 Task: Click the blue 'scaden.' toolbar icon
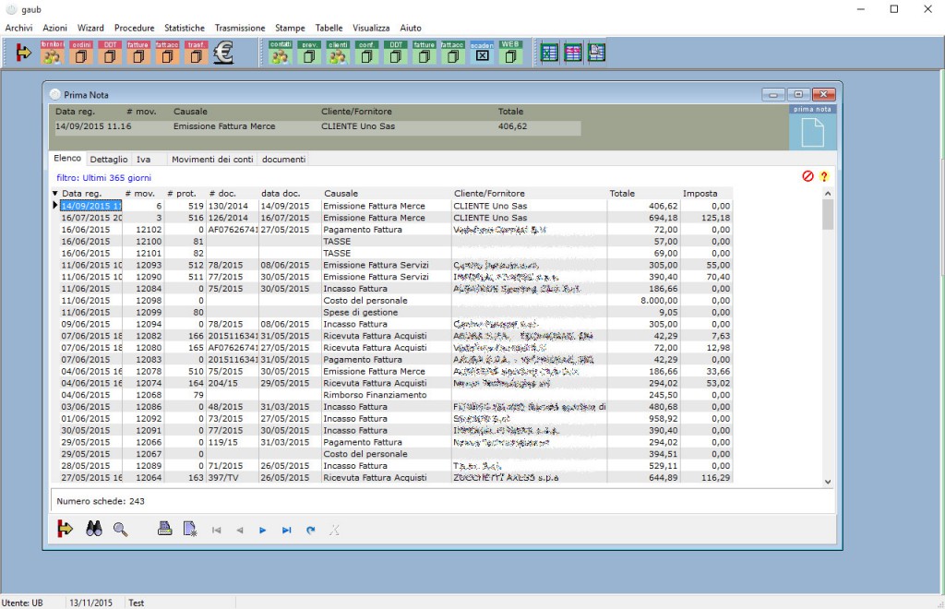coord(482,54)
